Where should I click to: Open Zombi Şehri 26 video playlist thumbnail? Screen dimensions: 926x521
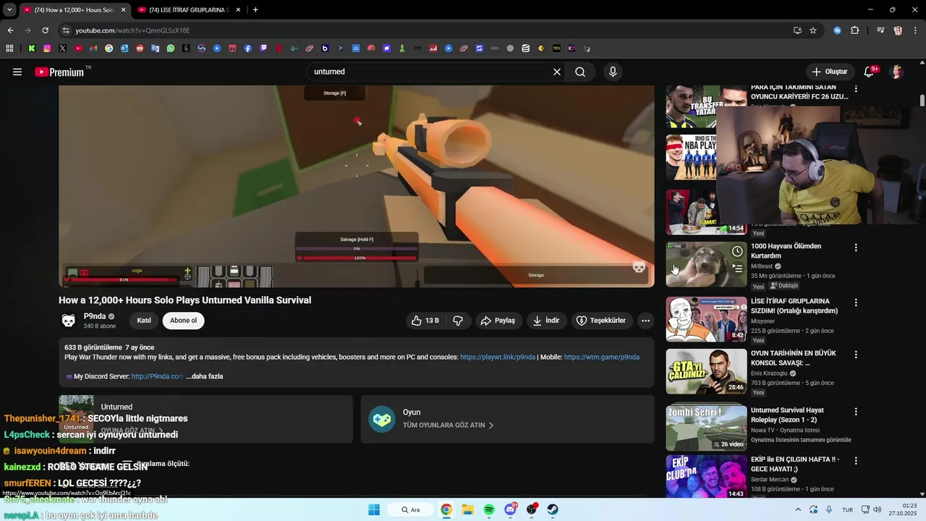click(706, 428)
